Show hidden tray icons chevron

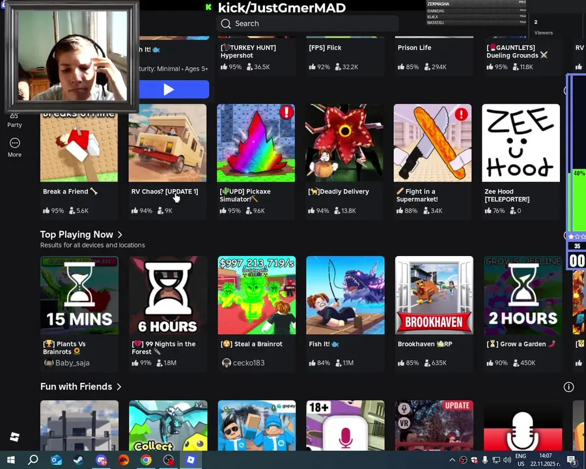coord(452,460)
